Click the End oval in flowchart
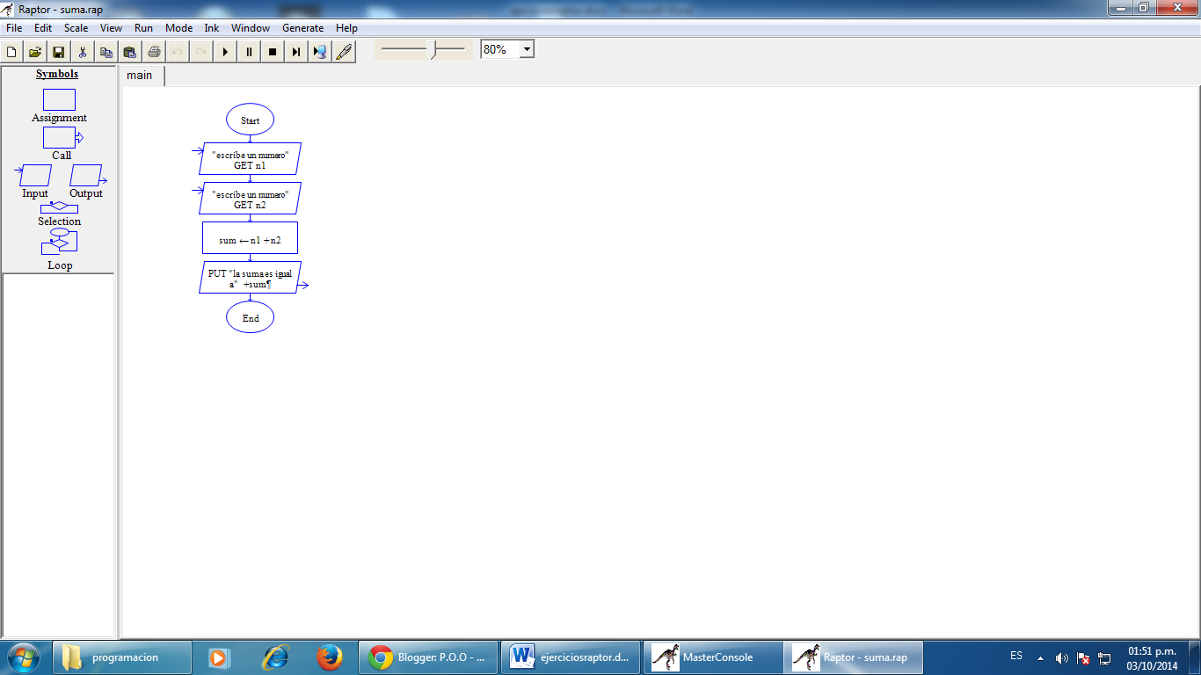1201x675 pixels. (x=250, y=317)
